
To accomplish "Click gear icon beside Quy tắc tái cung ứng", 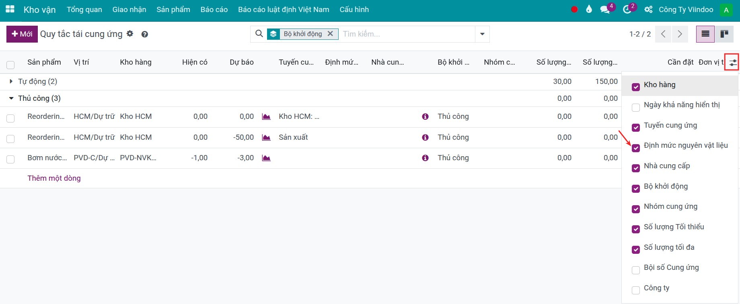I will (x=130, y=34).
